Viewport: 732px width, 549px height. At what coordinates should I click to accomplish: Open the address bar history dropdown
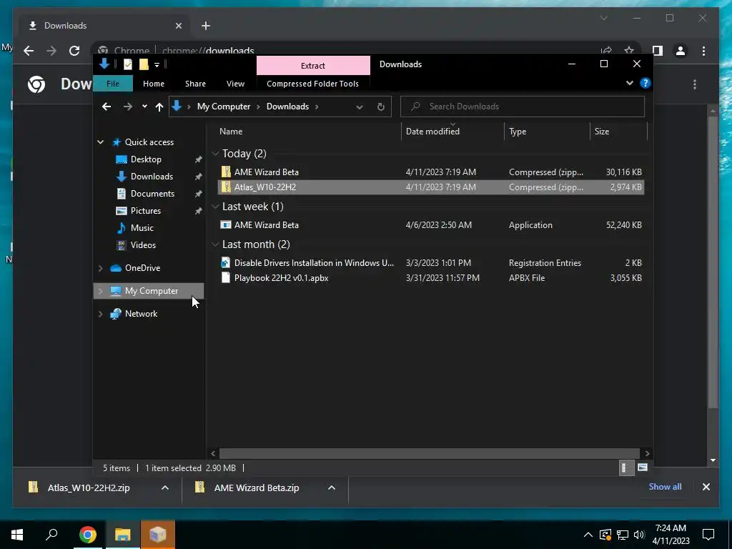[x=360, y=107]
